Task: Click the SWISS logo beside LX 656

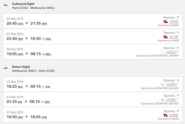Action: pyautogui.click(x=166, y=115)
